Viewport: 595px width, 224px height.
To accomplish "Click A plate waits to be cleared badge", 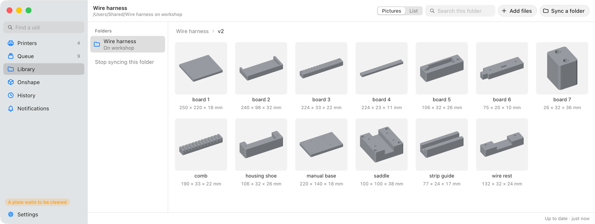I will point(37,202).
